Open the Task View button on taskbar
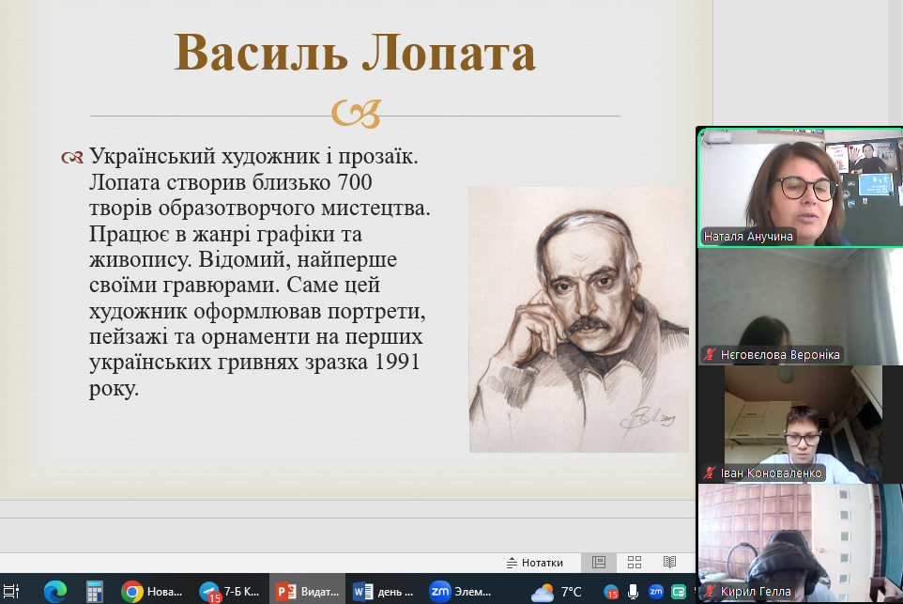This screenshot has height=604, width=903. (x=11, y=592)
